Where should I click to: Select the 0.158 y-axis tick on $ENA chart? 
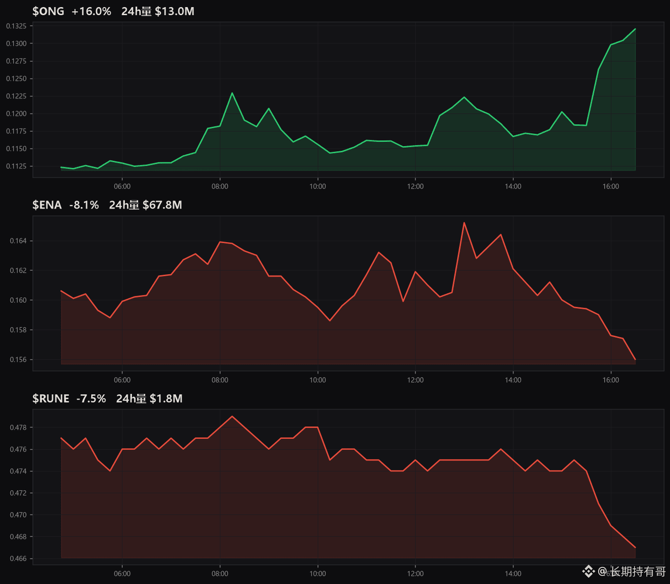pyautogui.click(x=18, y=330)
